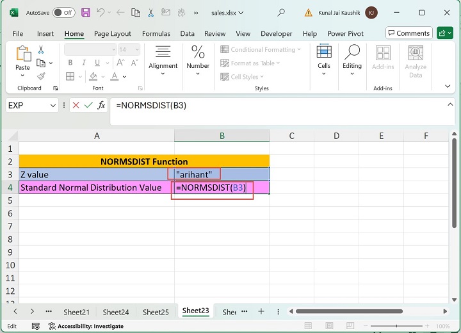Open the Cell Styles dropdown
Image resolution: width=461 pixels, height=333 pixels.
[242, 77]
